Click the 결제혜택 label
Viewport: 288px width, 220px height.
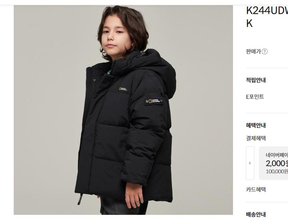256,138
